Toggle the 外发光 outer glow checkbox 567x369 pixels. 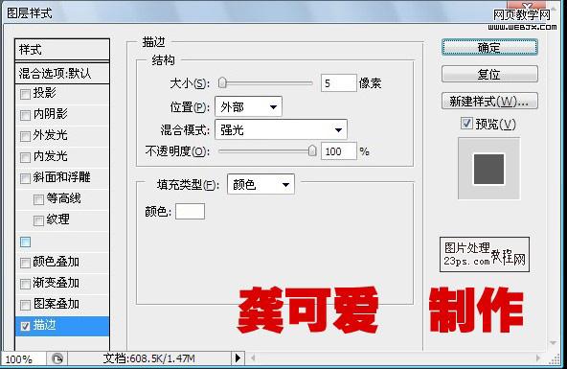pos(25,136)
